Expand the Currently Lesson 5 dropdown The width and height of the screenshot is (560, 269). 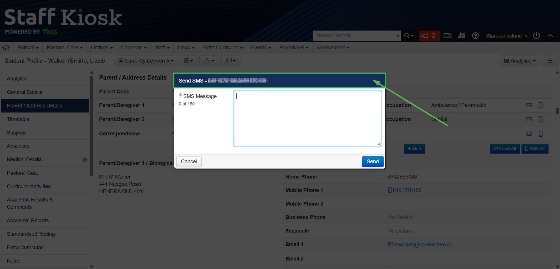point(146,61)
